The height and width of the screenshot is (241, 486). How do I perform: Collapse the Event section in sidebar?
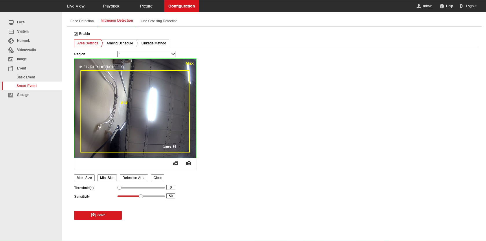click(x=21, y=68)
